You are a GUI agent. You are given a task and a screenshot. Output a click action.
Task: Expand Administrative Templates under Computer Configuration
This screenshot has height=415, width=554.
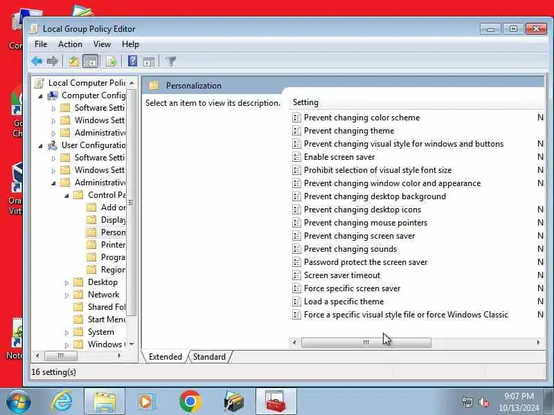click(x=54, y=133)
